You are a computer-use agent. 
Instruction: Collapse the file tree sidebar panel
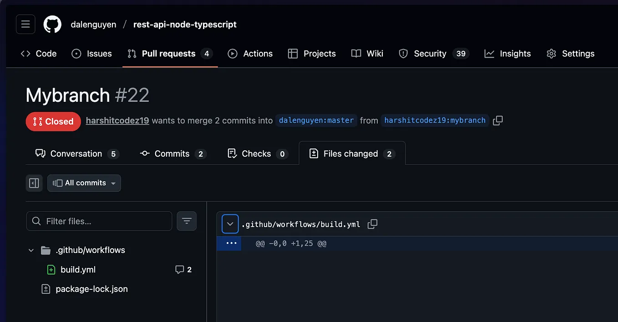[x=34, y=183]
